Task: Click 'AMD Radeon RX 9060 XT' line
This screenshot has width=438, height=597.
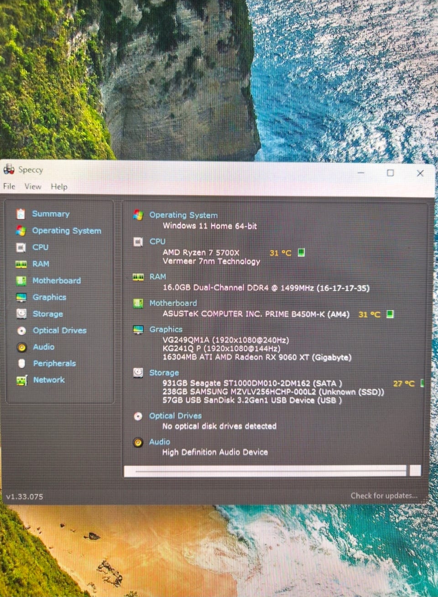Action: [x=257, y=357]
